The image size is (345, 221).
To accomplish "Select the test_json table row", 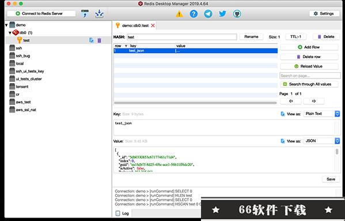I will (x=195, y=51).
